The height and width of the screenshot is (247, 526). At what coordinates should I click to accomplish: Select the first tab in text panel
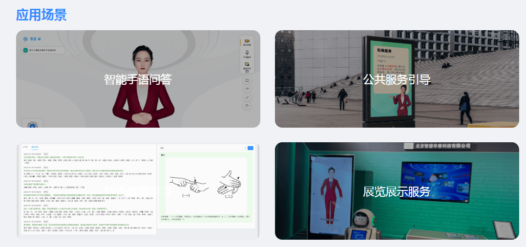(x=25, y=146)
